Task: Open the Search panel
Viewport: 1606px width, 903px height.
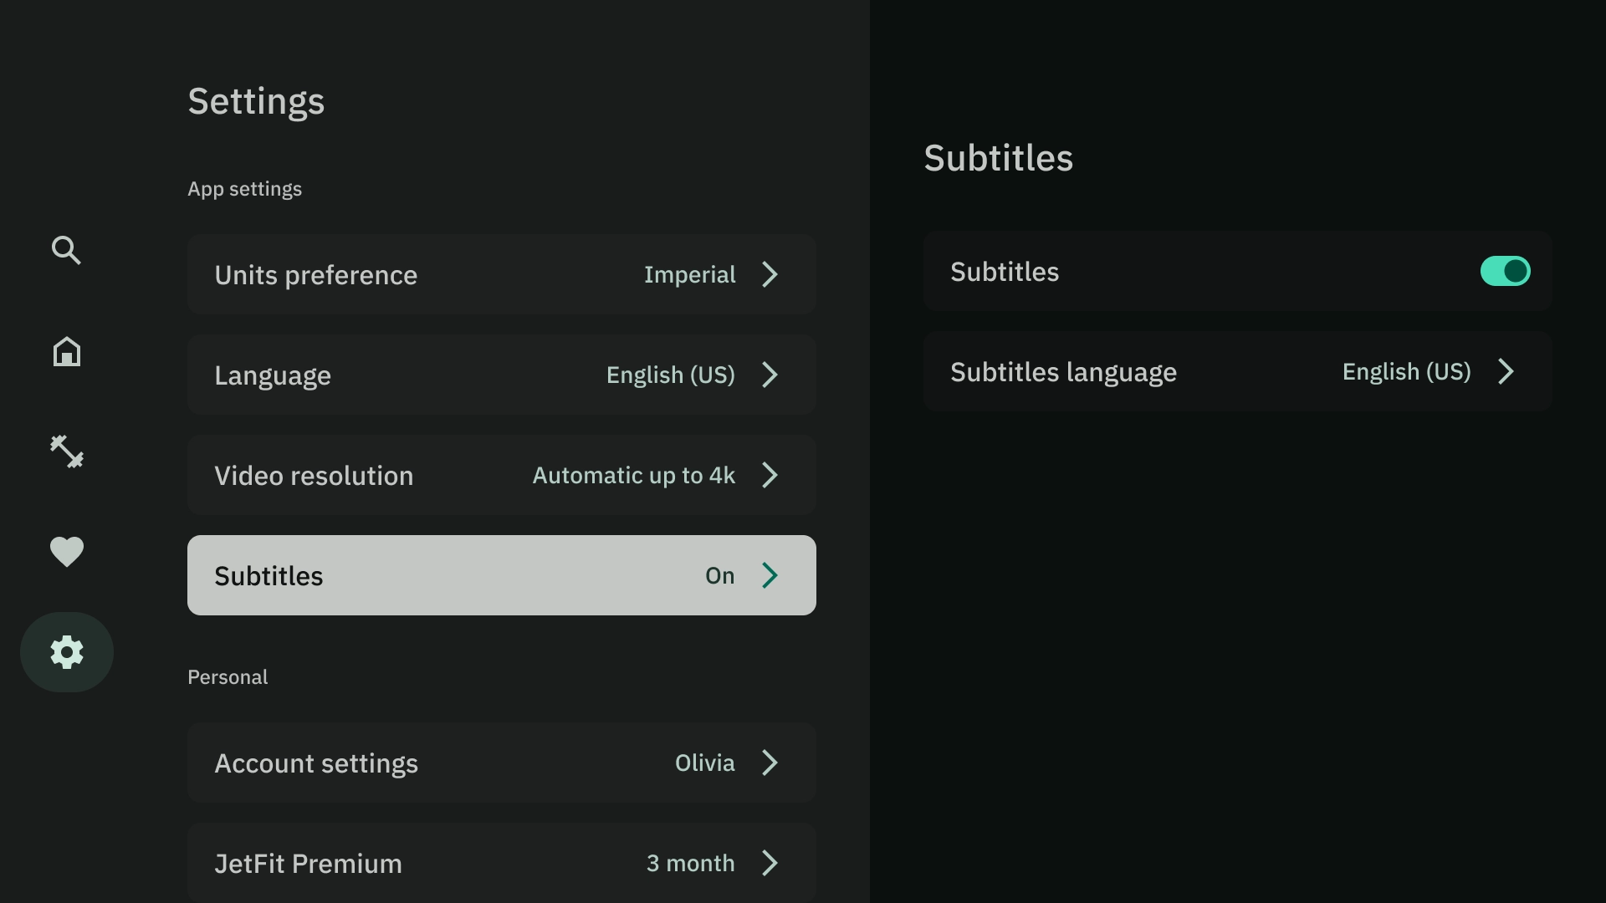Action: (x=66, y=250)
